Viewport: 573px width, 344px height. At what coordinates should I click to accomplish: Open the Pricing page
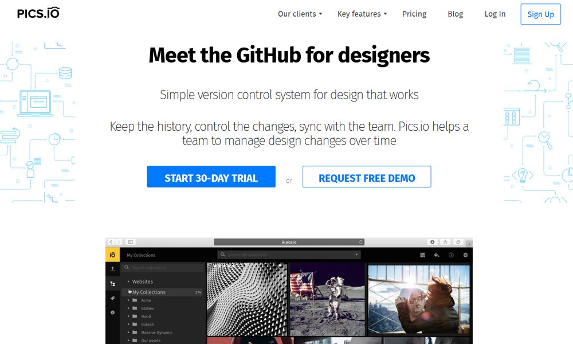[414, 14]
